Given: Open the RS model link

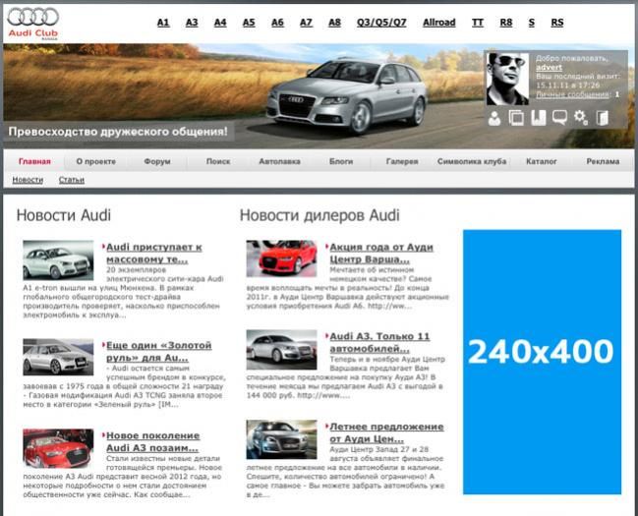Looking at the screenshot, I should click(x=557, y=23).
